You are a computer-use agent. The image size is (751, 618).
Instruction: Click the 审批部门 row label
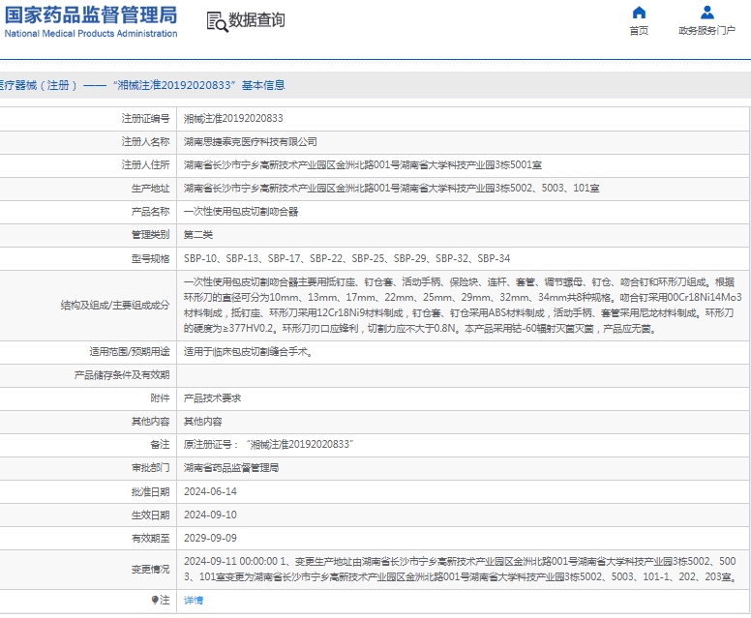tap(150, 468)
